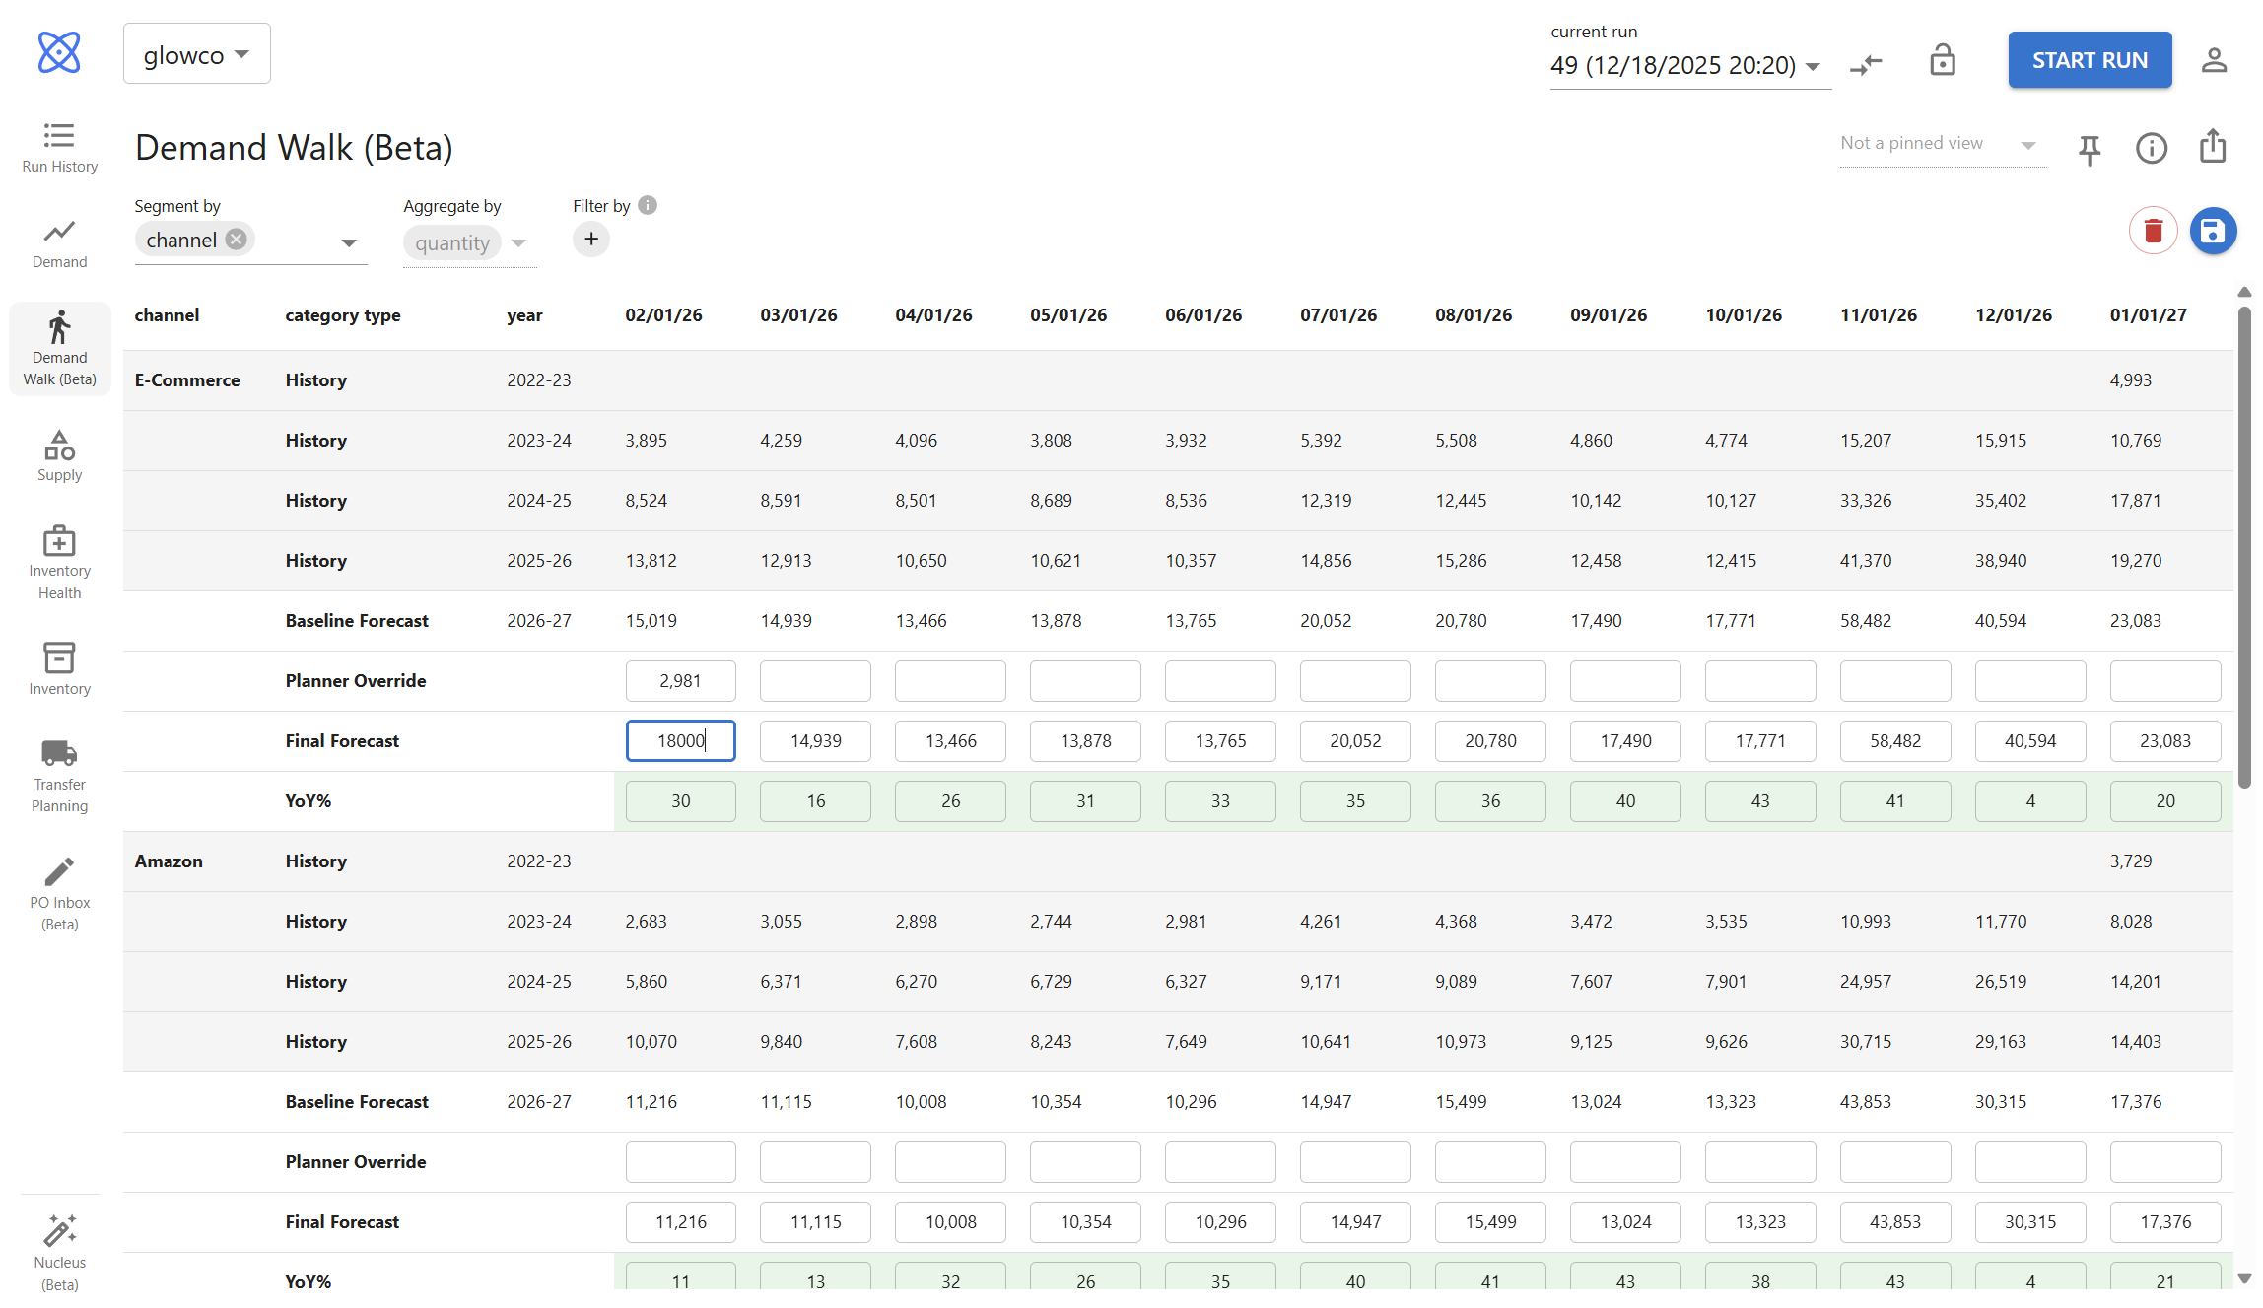This screenshot has height=1308, width=2263.
Task: Select the Demand section in the sidebar
Action: point(58,241)
